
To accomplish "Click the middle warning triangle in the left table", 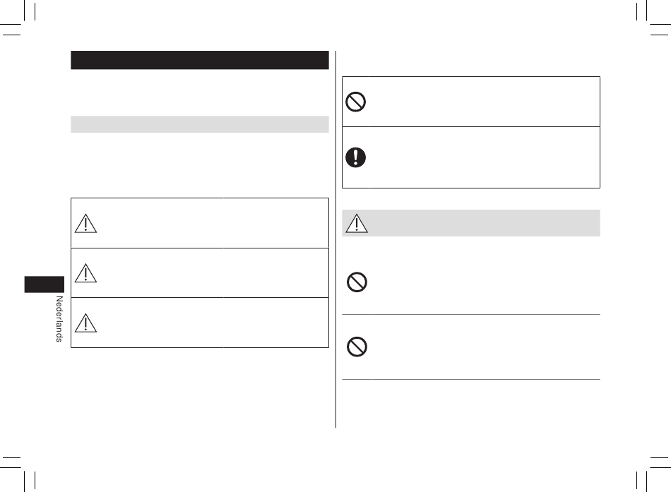I will coord(85,273).
